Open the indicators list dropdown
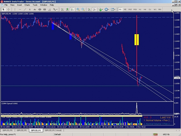Screen dimensions: 181x136 101,10
